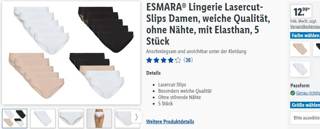Click the star rating icons
Screen dimensions: 320x129
point(164,60)
